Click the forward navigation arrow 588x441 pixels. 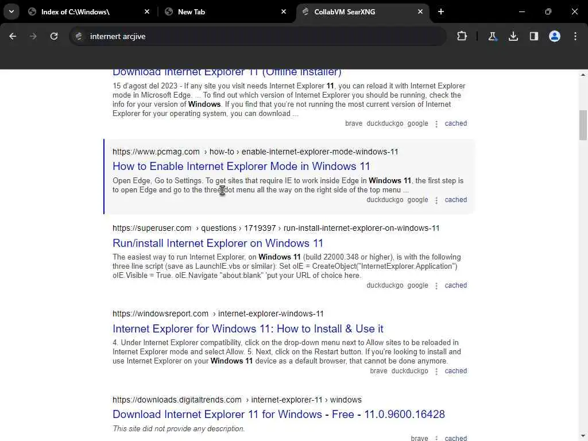click(33, 36)
